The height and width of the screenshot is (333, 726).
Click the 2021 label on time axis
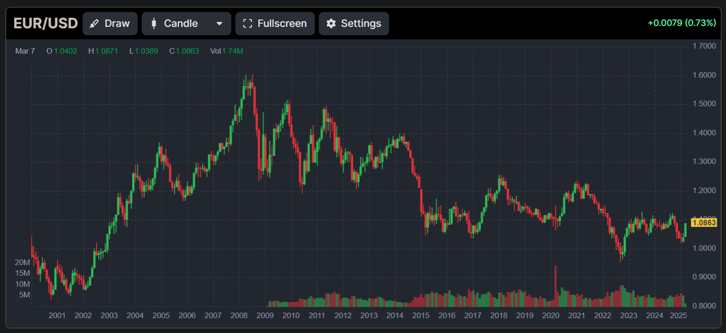coord(576,315)
